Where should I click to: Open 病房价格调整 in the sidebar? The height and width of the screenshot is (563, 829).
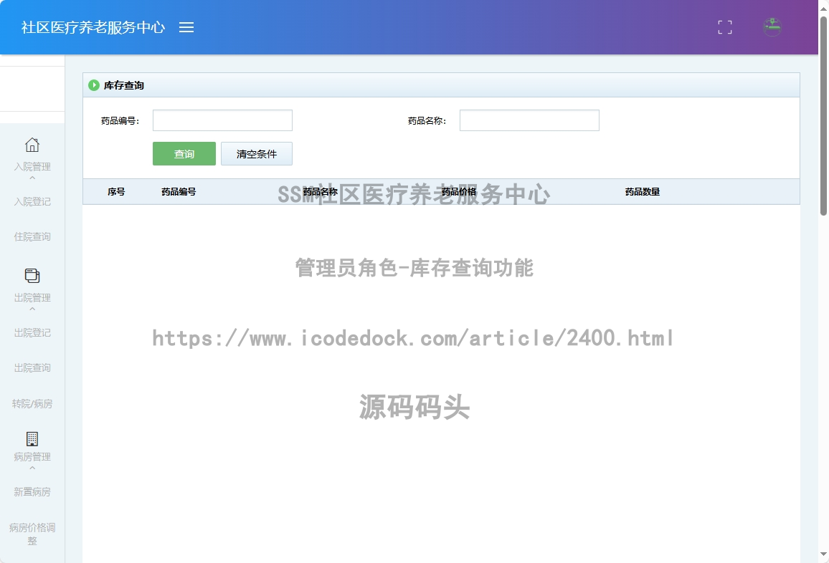[x=32, y=534]
